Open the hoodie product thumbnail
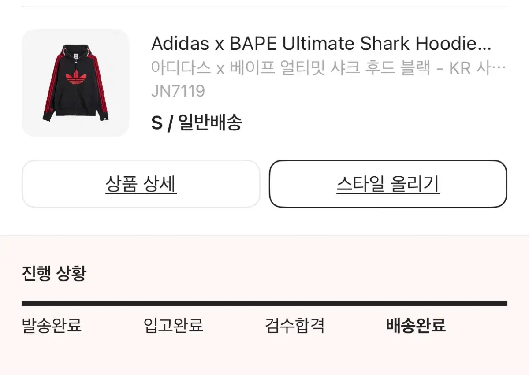Image resolution: width=529 pixels, height=375 pixels. tap(75, 83)
